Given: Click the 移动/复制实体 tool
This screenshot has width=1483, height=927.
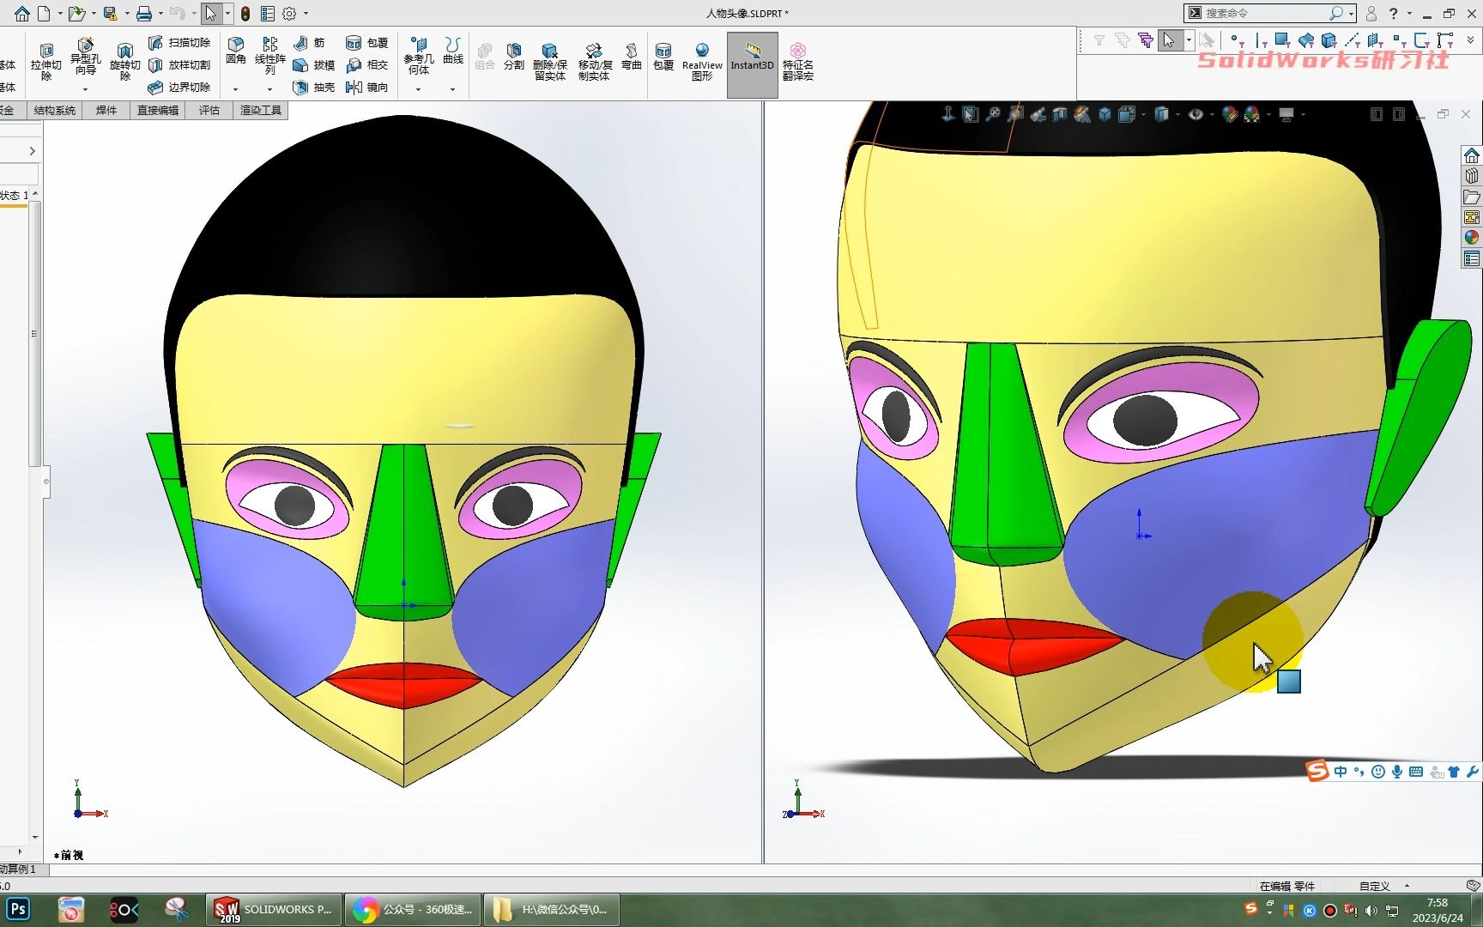Looking at the screenshot, I should pyautogui.click(x=594, y=62).
